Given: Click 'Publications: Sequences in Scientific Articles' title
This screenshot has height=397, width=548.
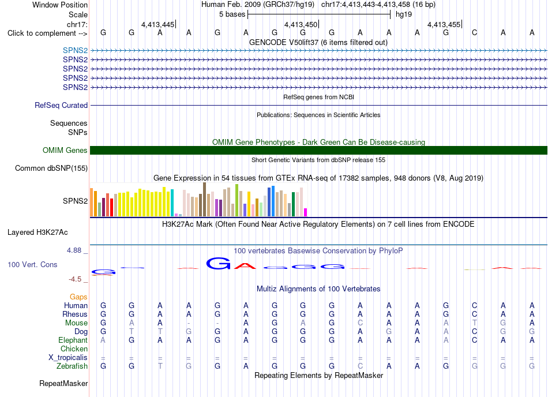Looking at the screenshot, I should click(x=318, y=115).
